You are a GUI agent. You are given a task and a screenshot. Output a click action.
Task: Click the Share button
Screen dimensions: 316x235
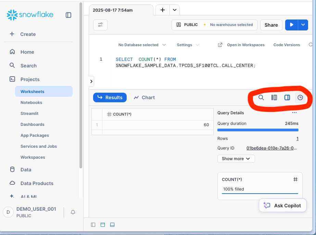(x=271, y=25)
